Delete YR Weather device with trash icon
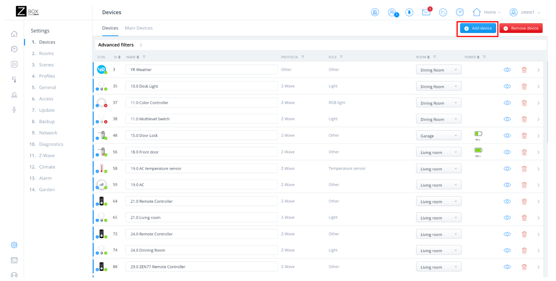 [x=524, y=70]
